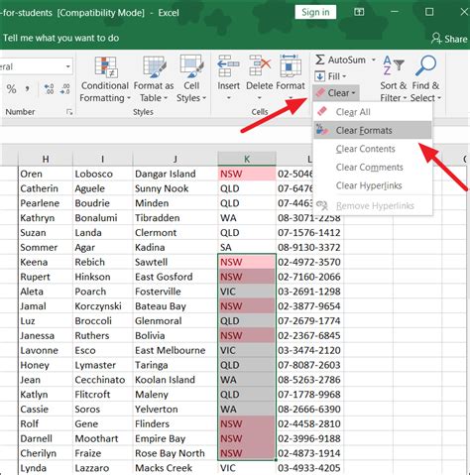This screenshot has height=475, width=470.
Task: Choose Remove Hyperlinks from menu
Action: 373,205
